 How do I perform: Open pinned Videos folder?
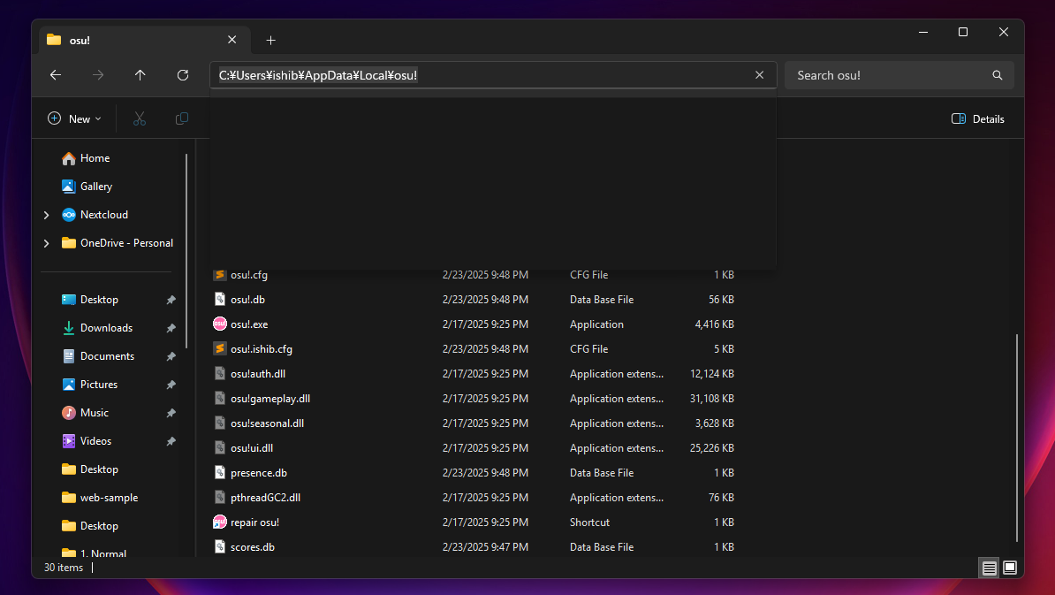coord(95,441)
